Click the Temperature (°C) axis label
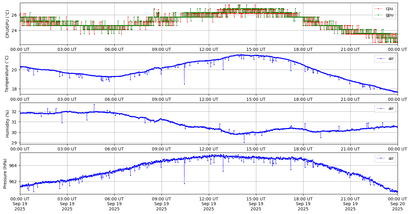Screen dimensions: 410x214 (8, 74)
